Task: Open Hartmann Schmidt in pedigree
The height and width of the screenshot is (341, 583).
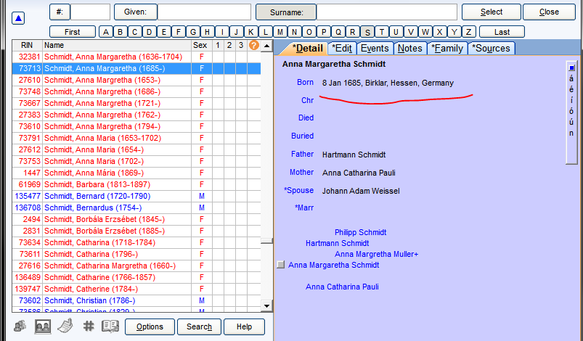Action: tap(337, 243)
